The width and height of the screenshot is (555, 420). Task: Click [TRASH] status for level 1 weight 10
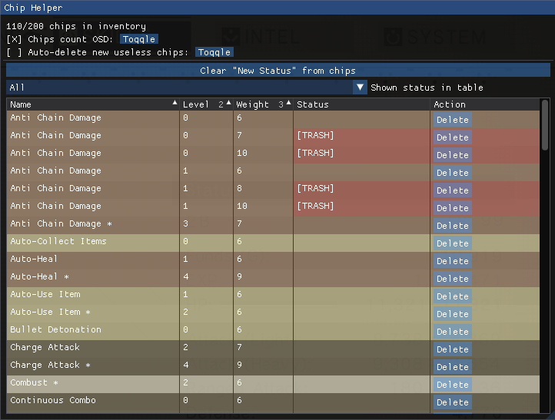click(315, 206)
